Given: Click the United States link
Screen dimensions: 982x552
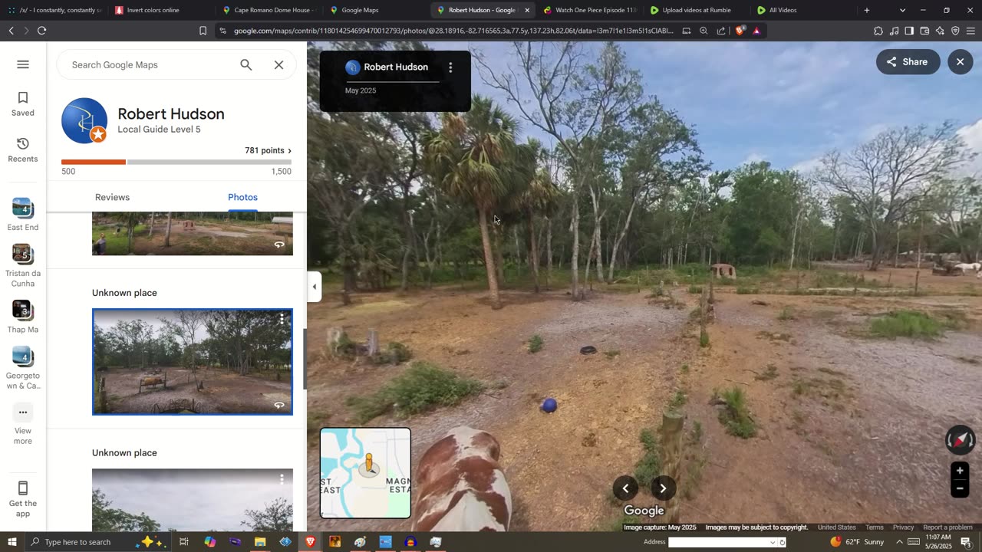Looking at the screenshot, I should (837, 527).
